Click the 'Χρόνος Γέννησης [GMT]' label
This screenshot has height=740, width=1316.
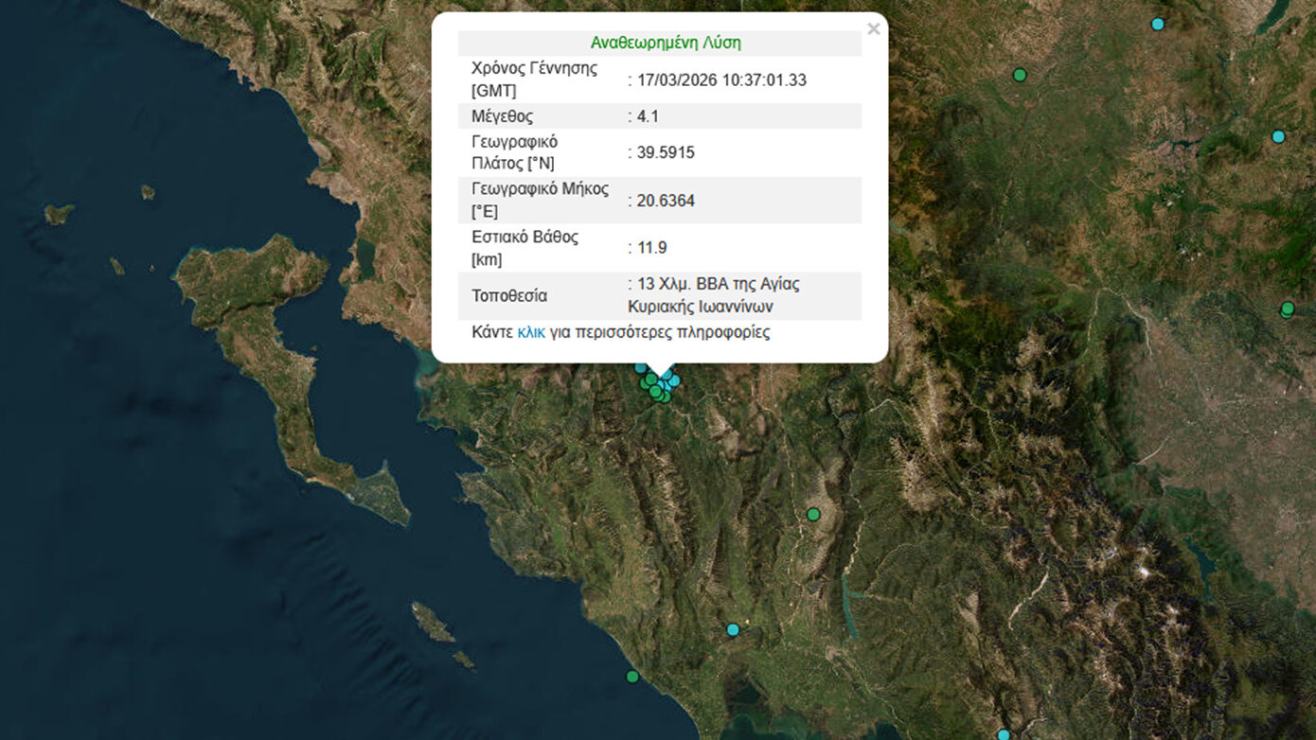coord(534,79)
